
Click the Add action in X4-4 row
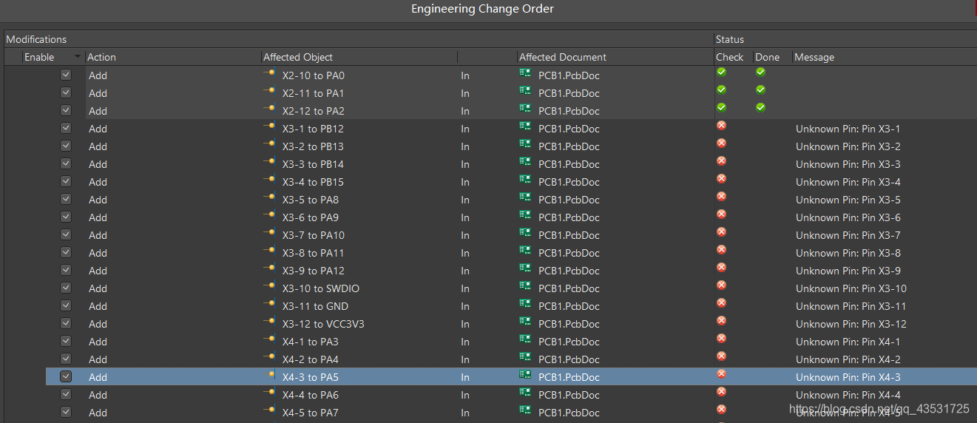(98, 395)
